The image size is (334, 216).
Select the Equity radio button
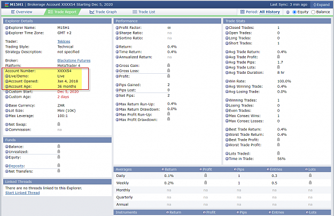click(x=294, y=12)
